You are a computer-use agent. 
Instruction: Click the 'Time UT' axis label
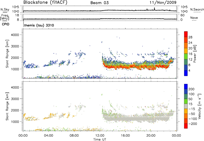100,139
